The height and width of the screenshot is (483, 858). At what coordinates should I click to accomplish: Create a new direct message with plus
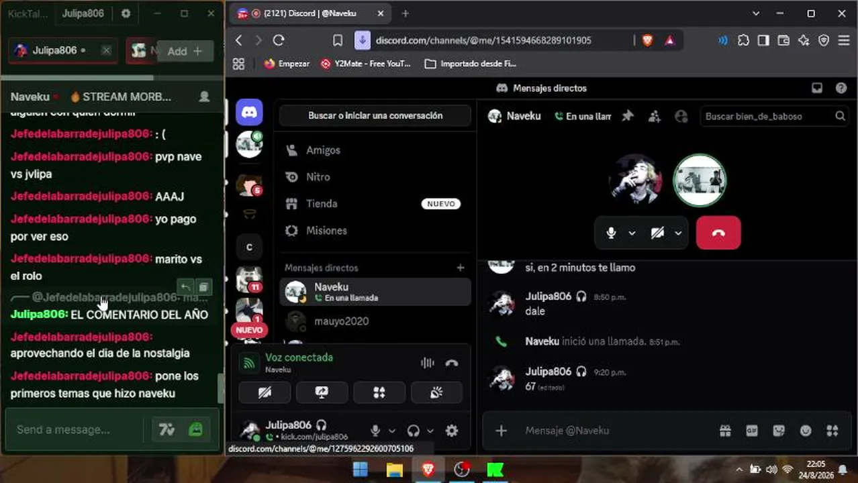(x=461, y=268)
